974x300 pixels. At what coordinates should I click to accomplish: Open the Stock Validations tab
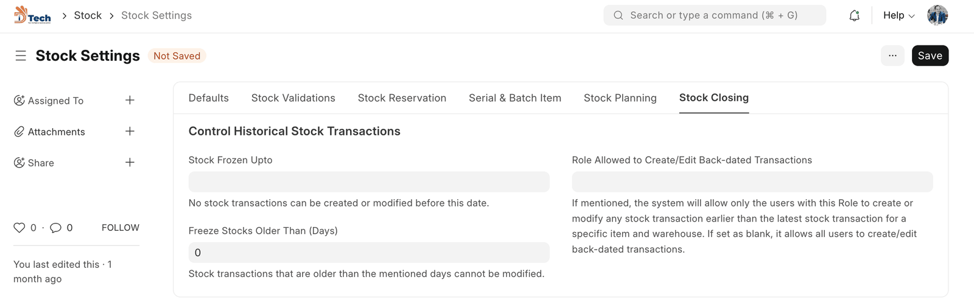point(293,98)
